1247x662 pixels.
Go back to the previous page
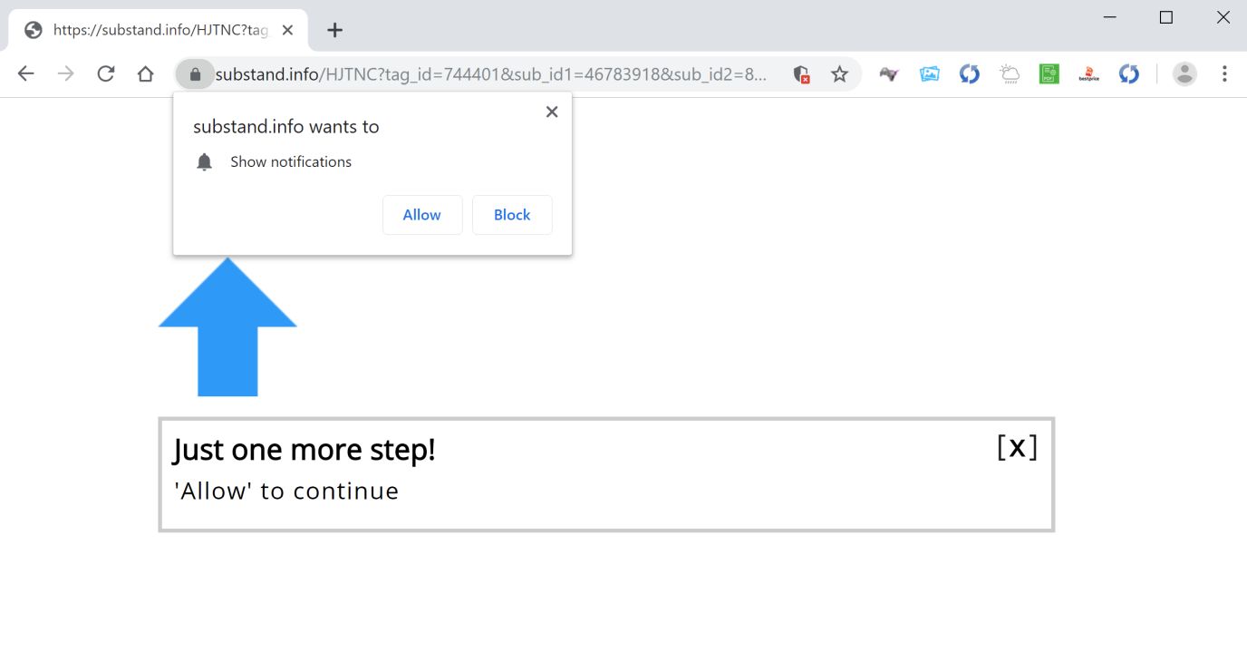click(25, 74)
